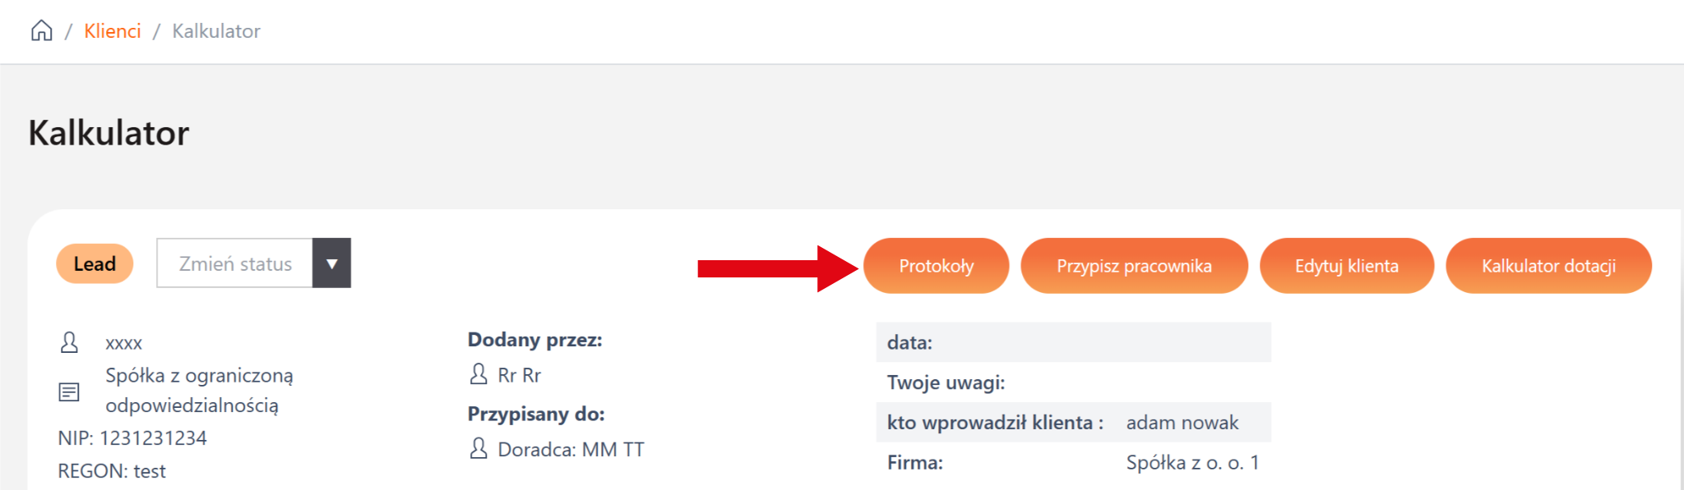Click the Lead status badge
Viewport: 1684px width, 490px height.
coord(95,263)
